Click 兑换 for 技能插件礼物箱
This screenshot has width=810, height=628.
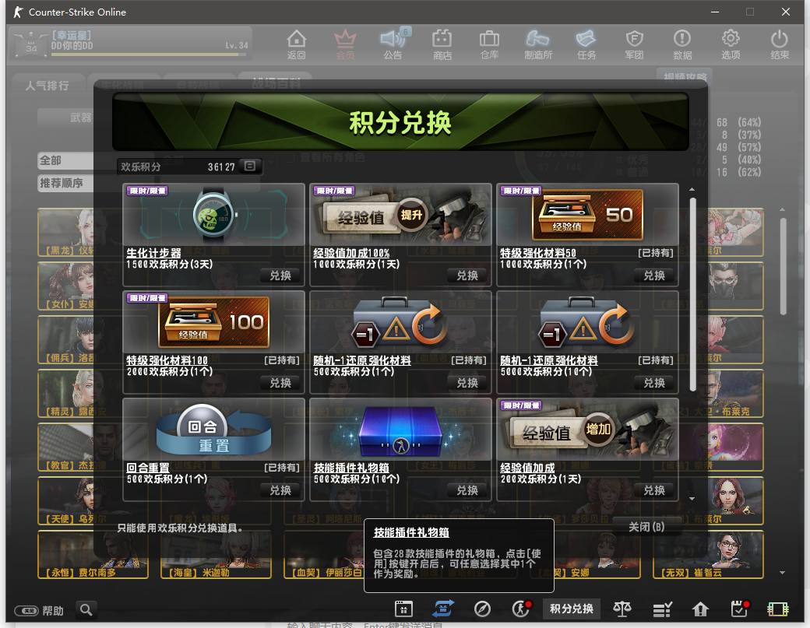(467, 490)
